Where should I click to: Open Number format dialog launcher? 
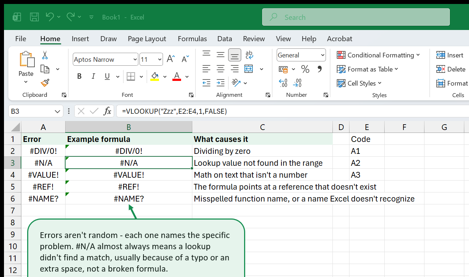point(326,95)
